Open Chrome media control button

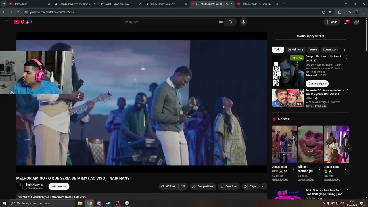point(350,12)
